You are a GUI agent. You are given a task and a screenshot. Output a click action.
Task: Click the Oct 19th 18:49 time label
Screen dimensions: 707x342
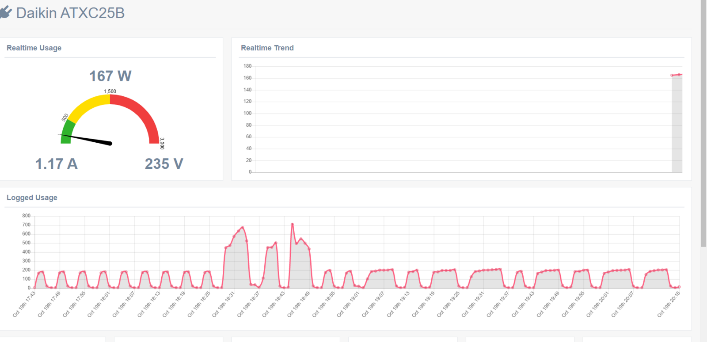tap(299, 304)
